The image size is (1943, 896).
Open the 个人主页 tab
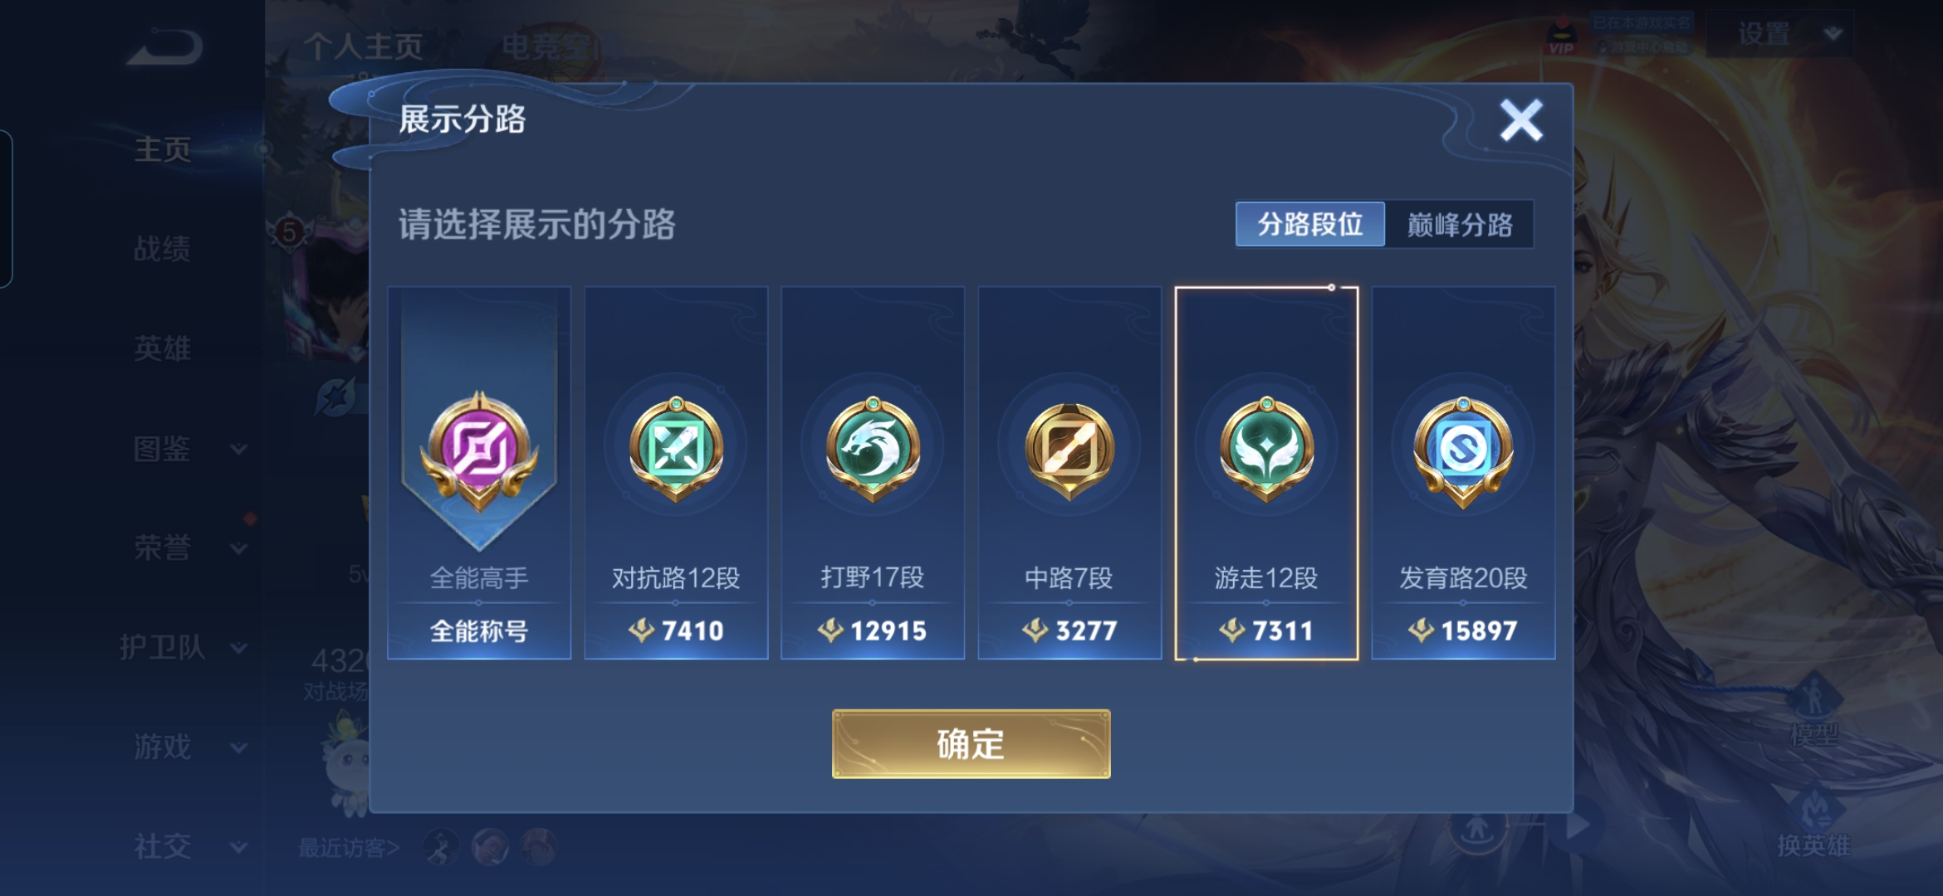coord(363,46)
